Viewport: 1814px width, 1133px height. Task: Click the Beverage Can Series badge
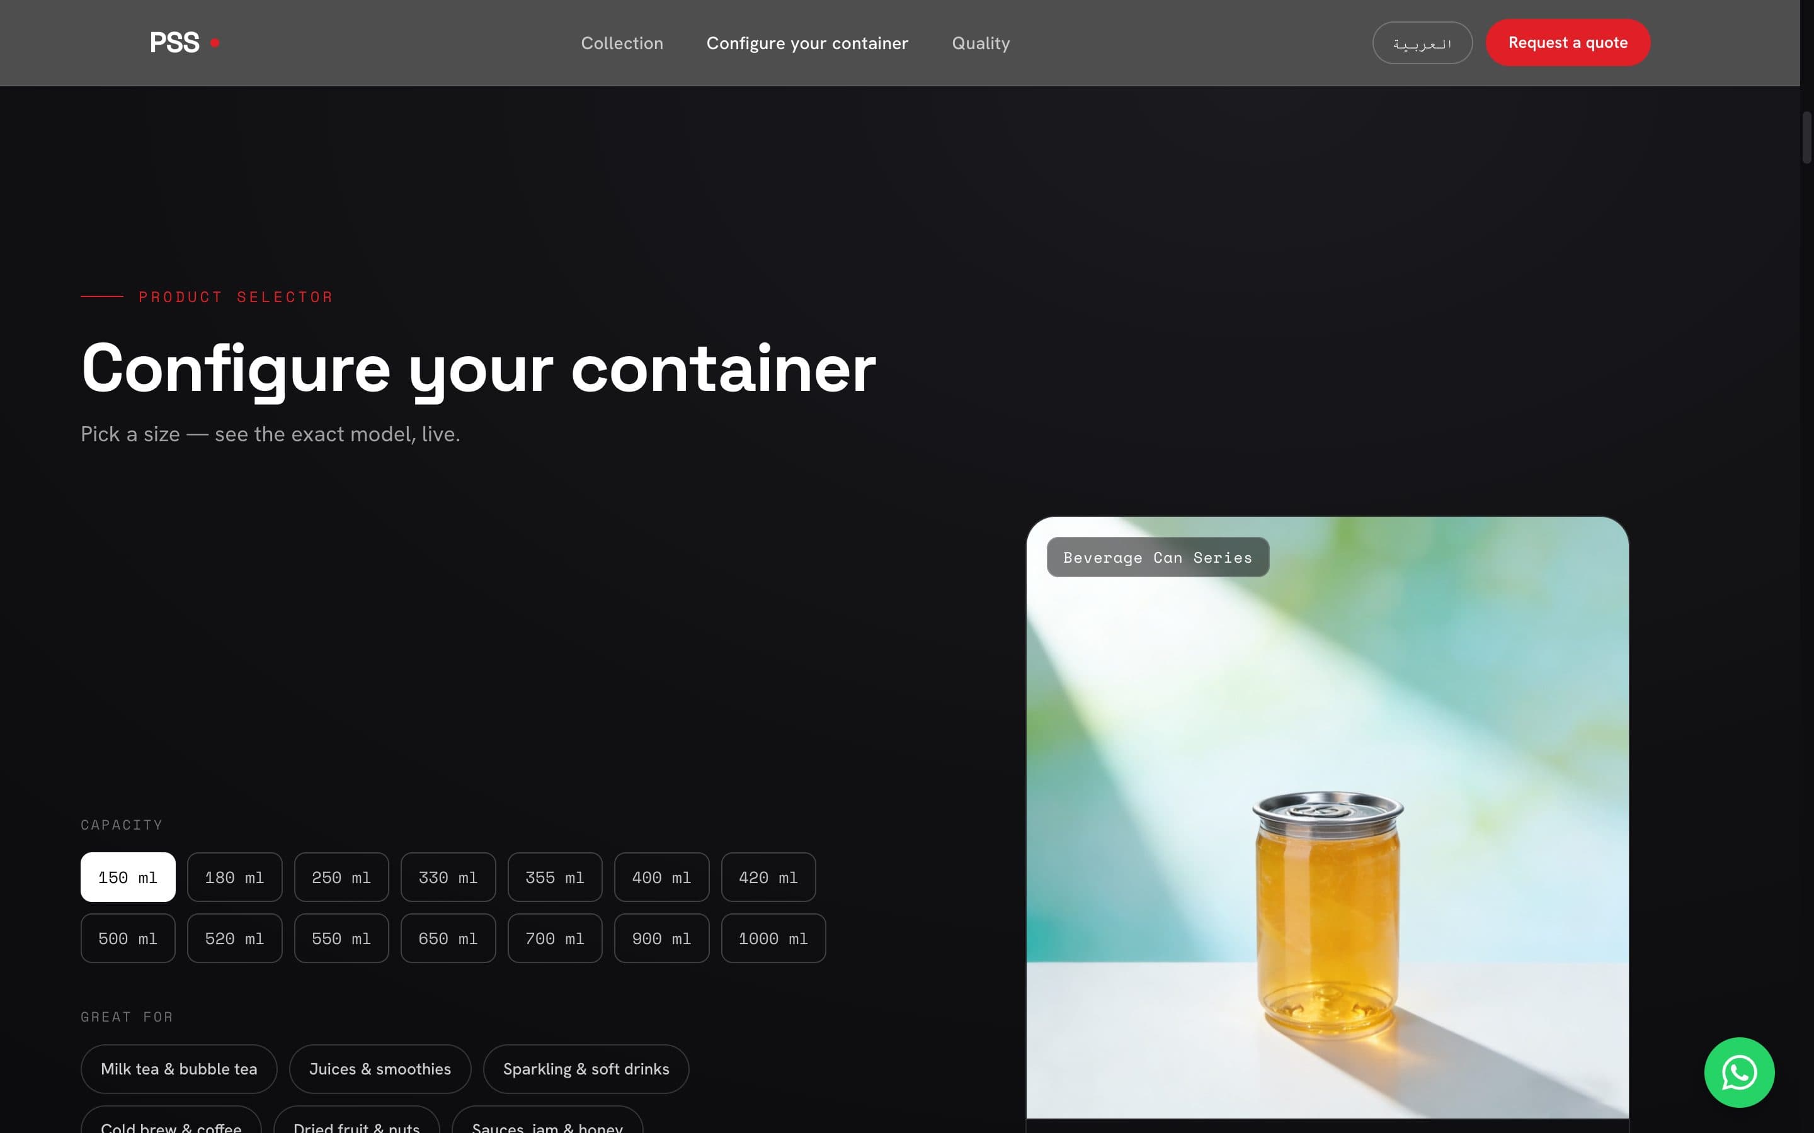(x=1157, y=557)
